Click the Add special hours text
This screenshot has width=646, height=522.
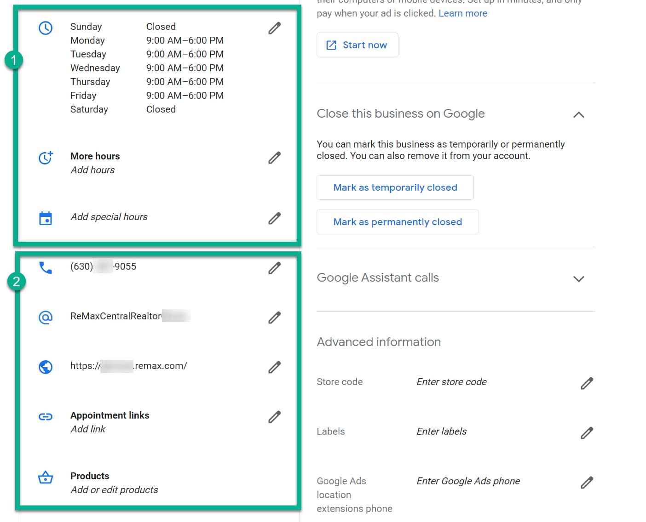coord(109,217)
